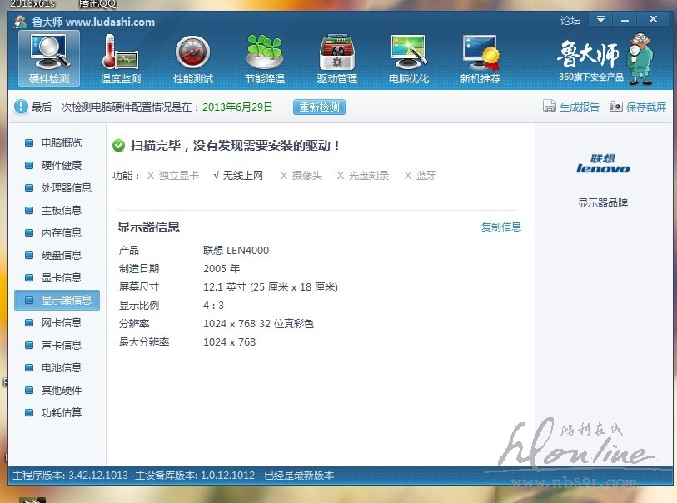Select 处理器信息 in the sidebar
The image size is (677, 503).
(66, 188)
